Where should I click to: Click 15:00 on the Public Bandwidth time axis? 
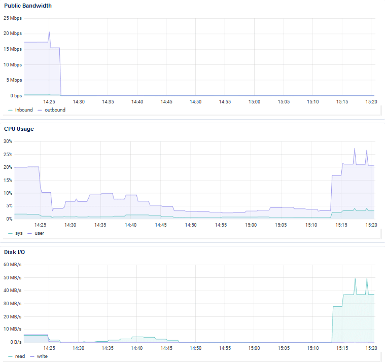point(254,102)
